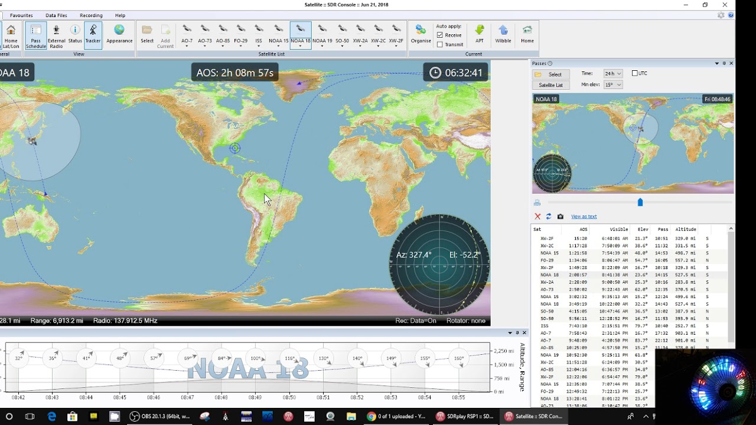This screenshot has width=756, height=425.
Task: Click the Passes preview world map
Action: pyautogui.click(x=633, y=143)
